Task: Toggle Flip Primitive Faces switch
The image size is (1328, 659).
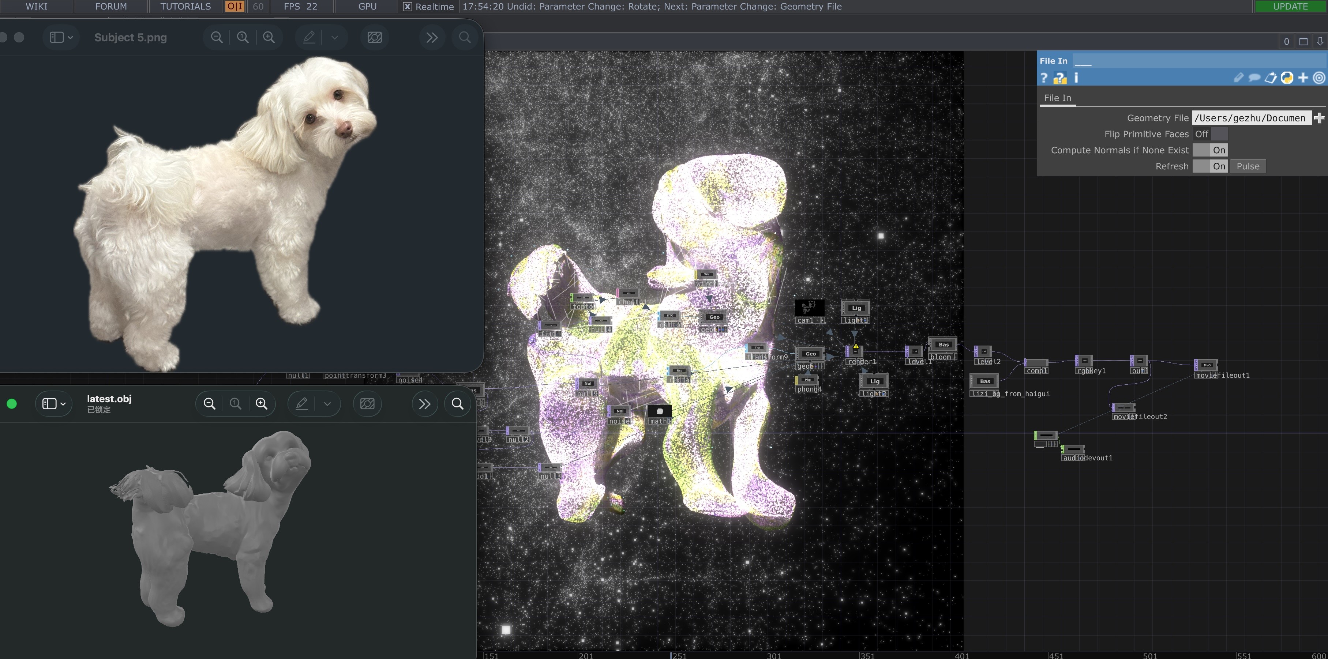Action: click(x=1210, y=134)
